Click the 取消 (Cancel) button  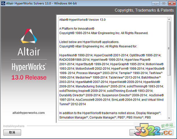12,132
